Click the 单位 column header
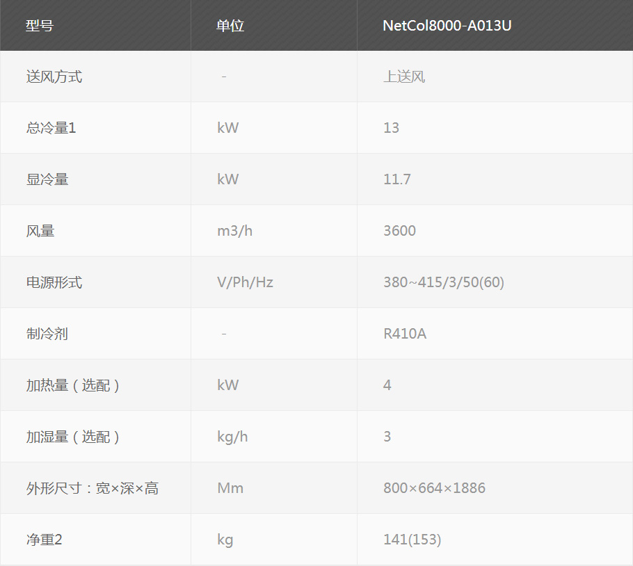Image resolution: width=633 pixels, height=566 pixels. (230, 26)
